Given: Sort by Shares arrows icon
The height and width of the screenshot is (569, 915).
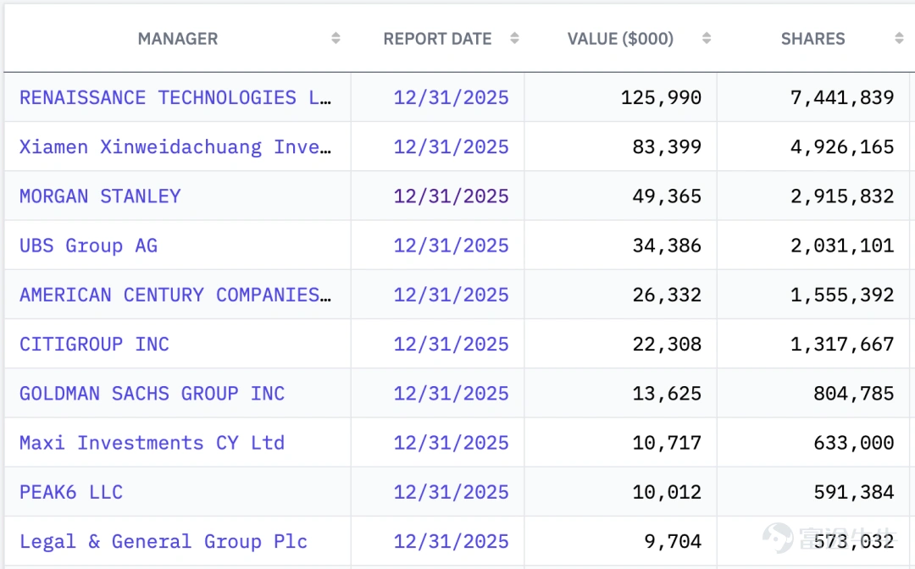Looking at the screenshot, I should 899,38.
